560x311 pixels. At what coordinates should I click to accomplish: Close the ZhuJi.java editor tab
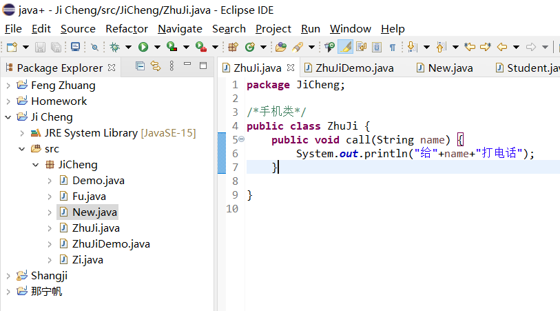click(291, 68)
